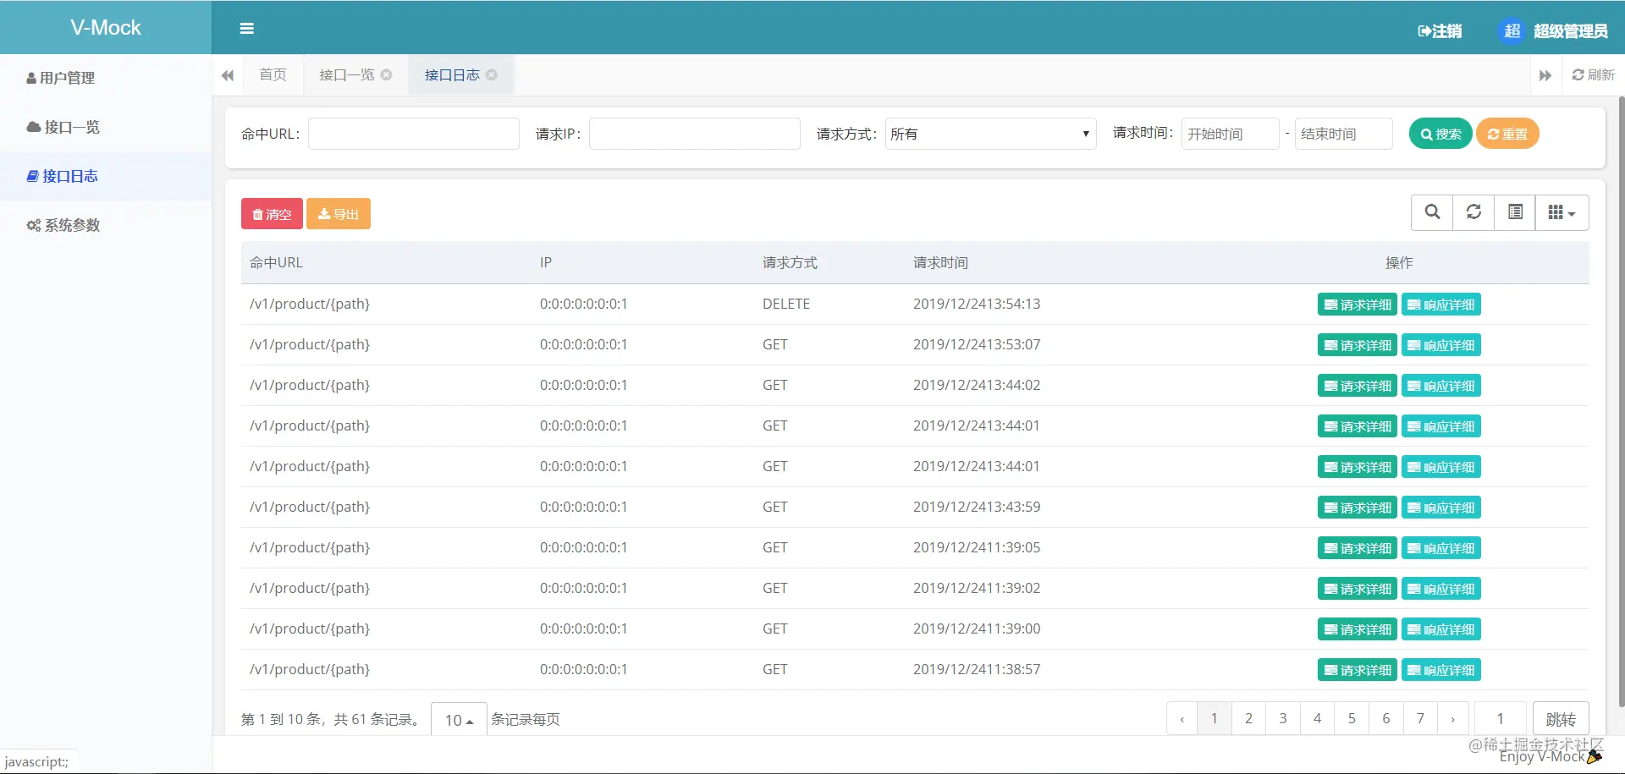Open 请求详细 for 13:53:07 row
1625x774 pixels.
pyautogui.click(x=1358, y=345)
